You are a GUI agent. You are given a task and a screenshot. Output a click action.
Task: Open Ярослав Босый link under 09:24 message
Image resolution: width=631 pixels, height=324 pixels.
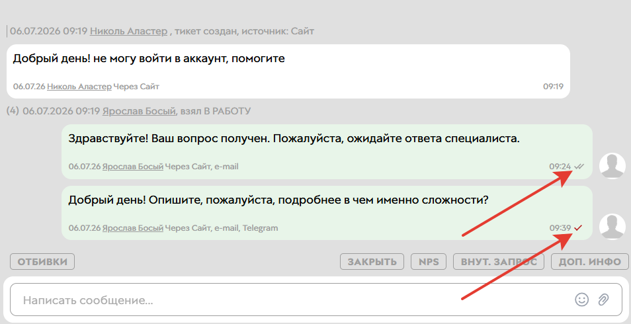133,166
